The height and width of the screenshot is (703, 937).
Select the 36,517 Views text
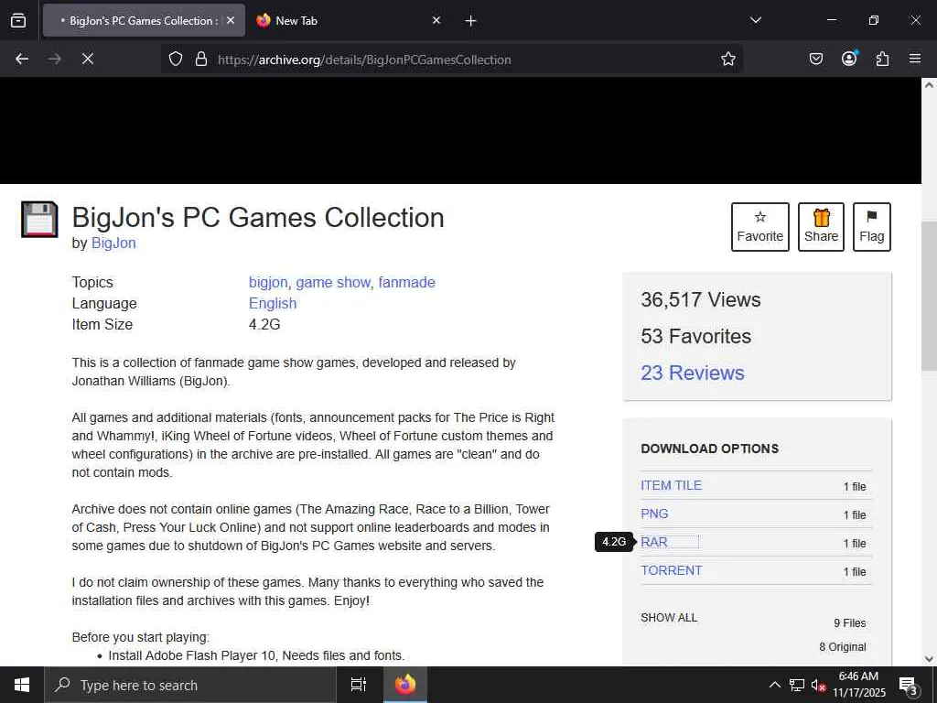(700, 299)
